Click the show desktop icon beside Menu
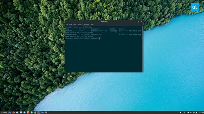The height and width of the screenshot is (114, 204). coord(10,113)
